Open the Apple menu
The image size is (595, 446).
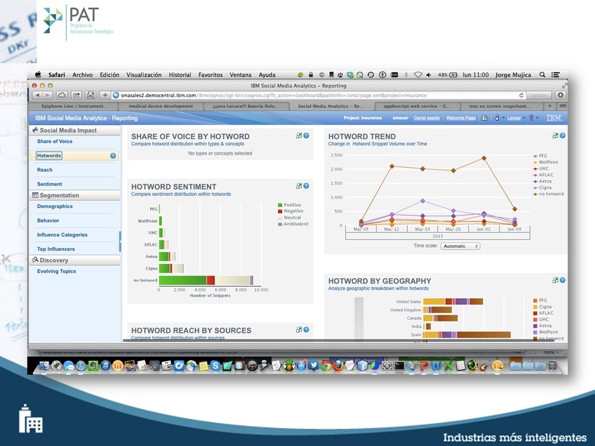[38, 75]
